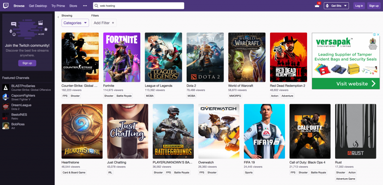Click Shooter tag under Overwatch
The width and height of the screenshot is (383, 185).
pyautogui.click(x=212, y=173)
